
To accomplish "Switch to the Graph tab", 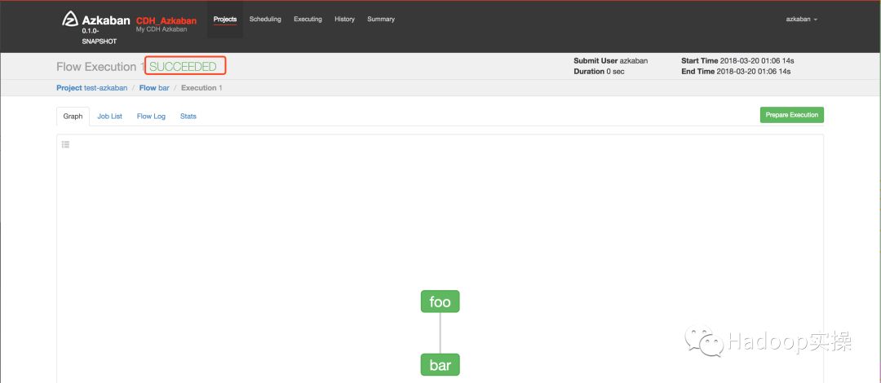I will pos(73,117).
